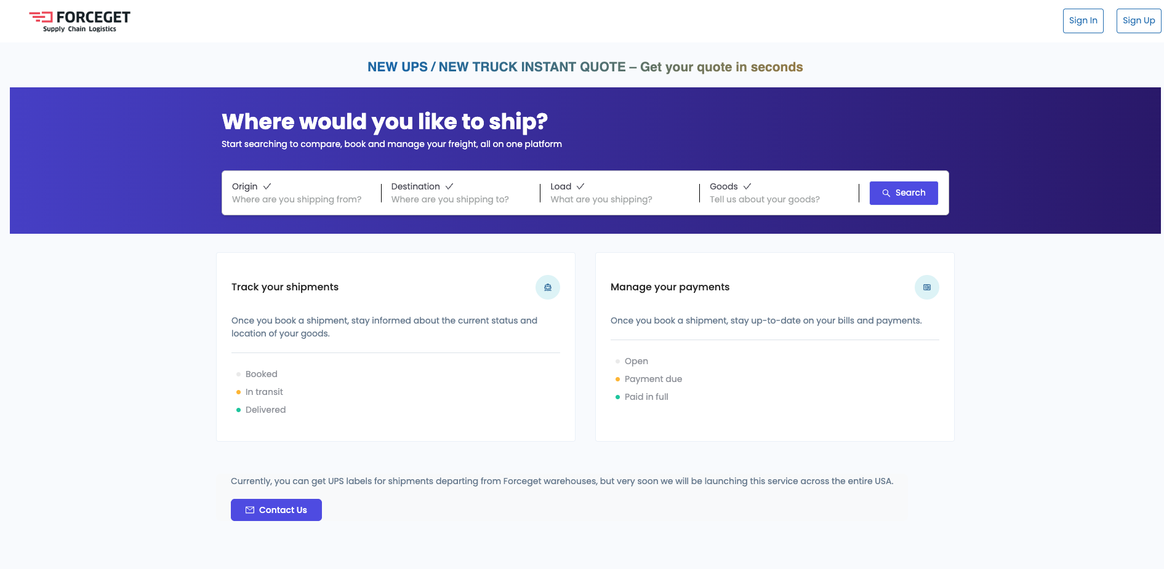Open the Destination location selector
The height and width of the screenshot is (569, 1164).
[x=450, y=199]
